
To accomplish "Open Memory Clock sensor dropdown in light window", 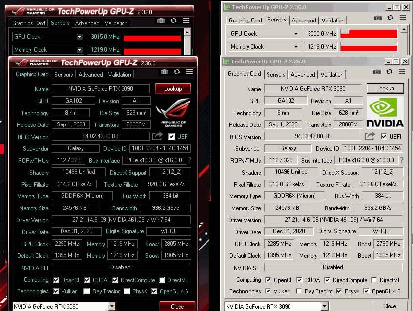I will click(296, 47).
